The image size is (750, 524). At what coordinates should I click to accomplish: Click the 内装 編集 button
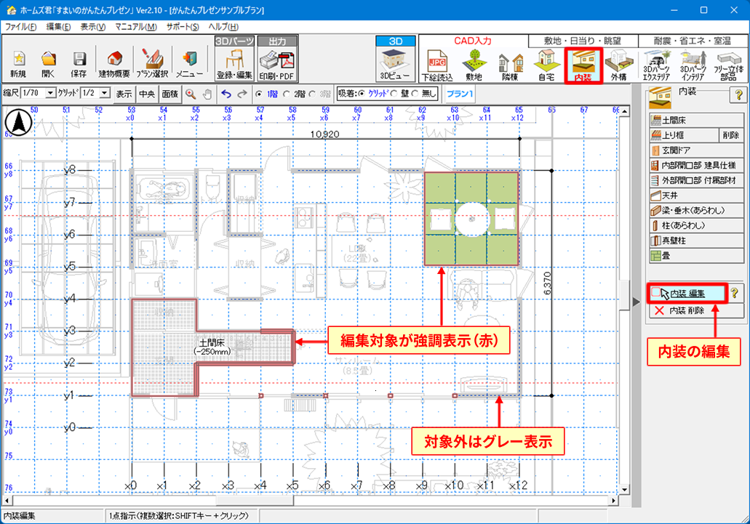[687, 294]
